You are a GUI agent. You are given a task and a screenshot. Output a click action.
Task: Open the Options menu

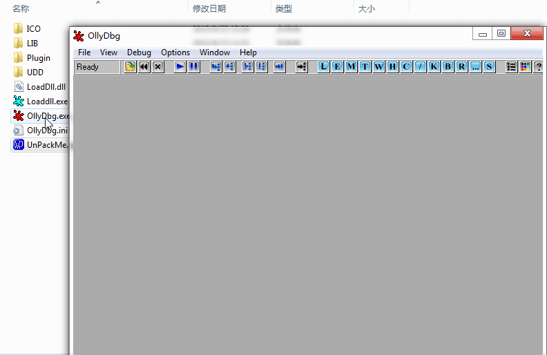(175, 52)
